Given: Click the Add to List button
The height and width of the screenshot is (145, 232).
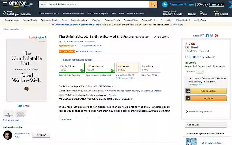Looking at the screenshot, I should click(206, 125).
